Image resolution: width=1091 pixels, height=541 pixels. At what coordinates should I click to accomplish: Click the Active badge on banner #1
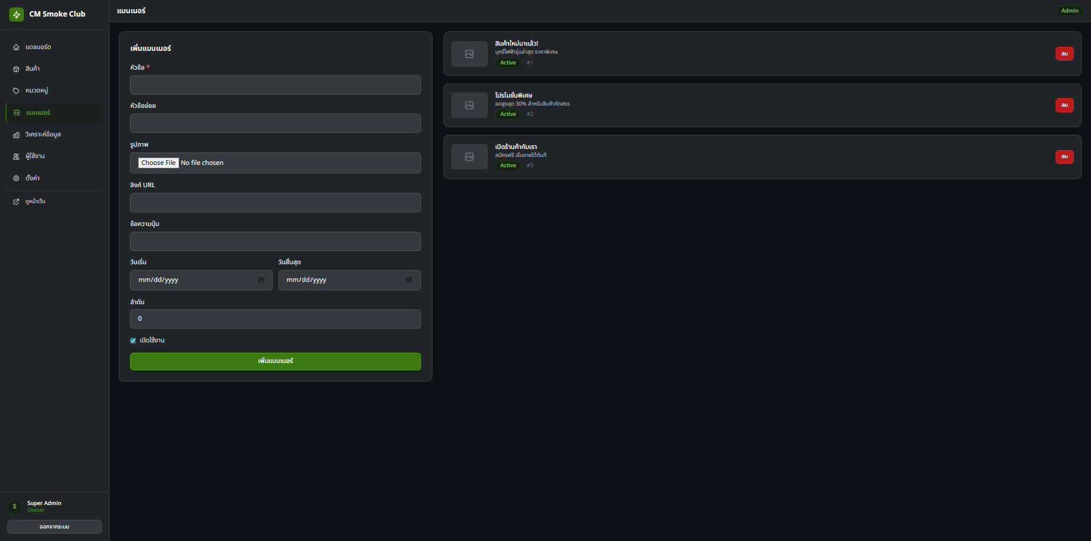[508, 63]
